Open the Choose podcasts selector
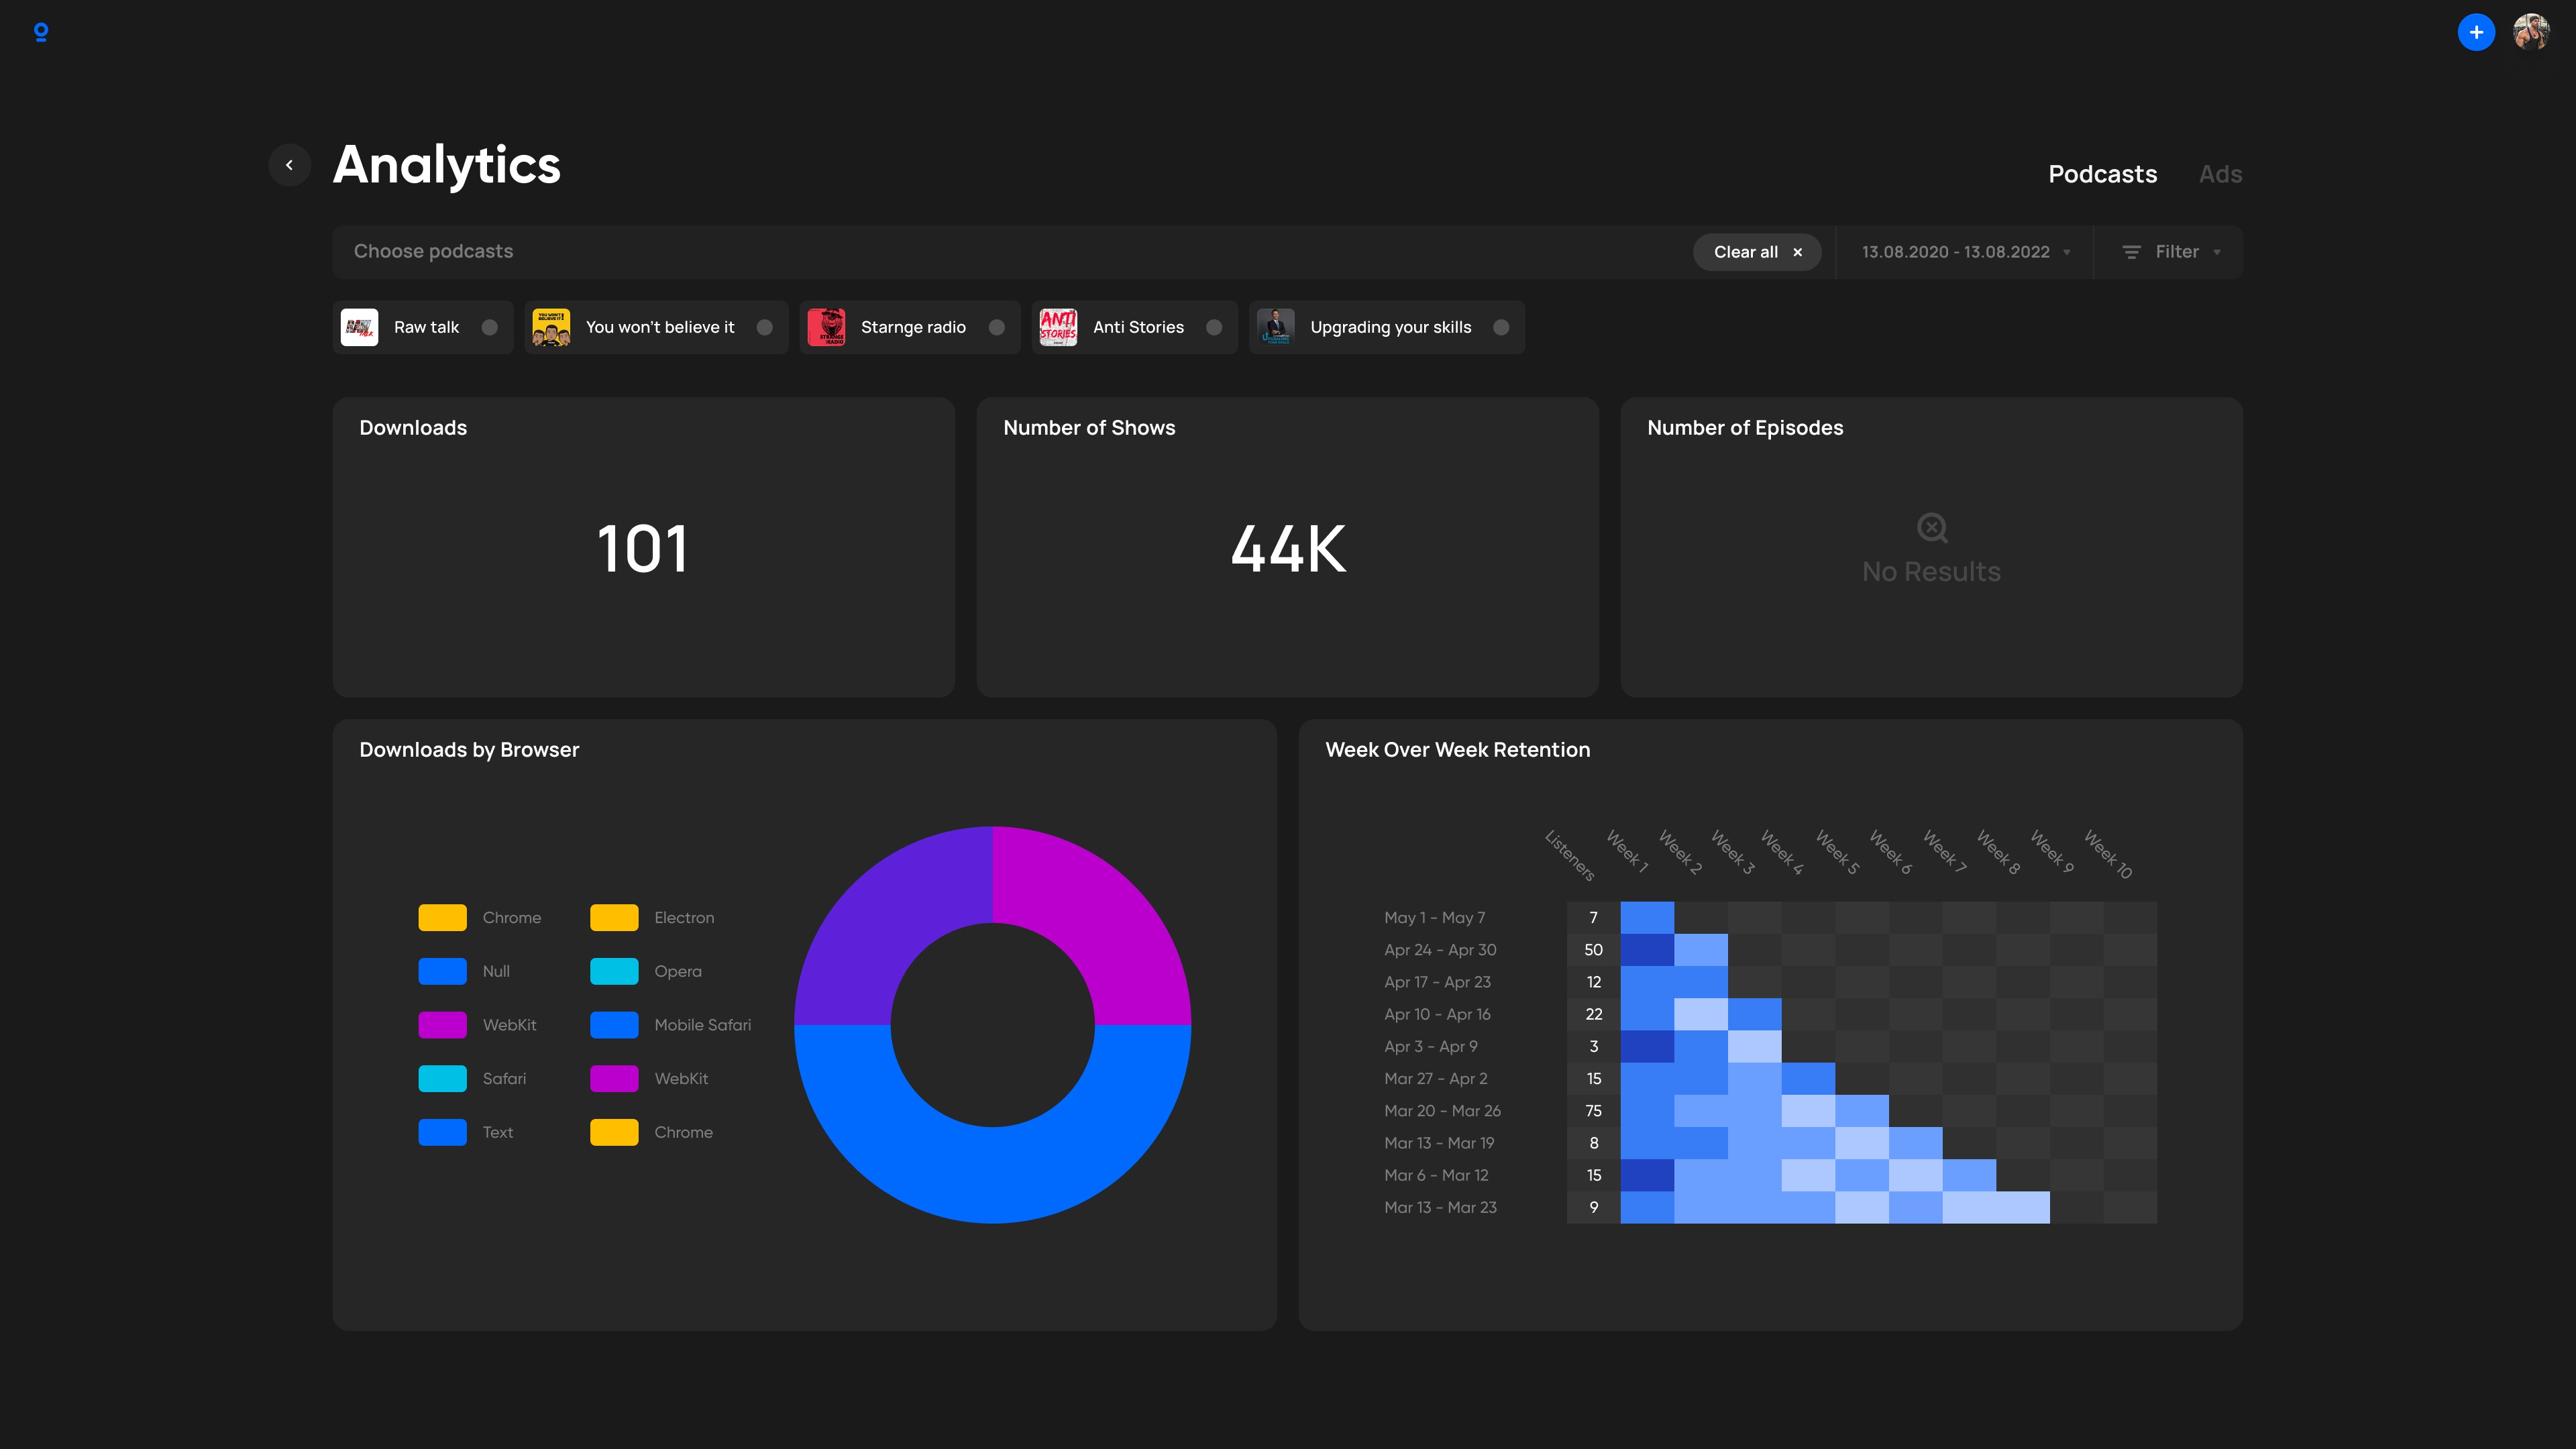 (x=433, y=251)
